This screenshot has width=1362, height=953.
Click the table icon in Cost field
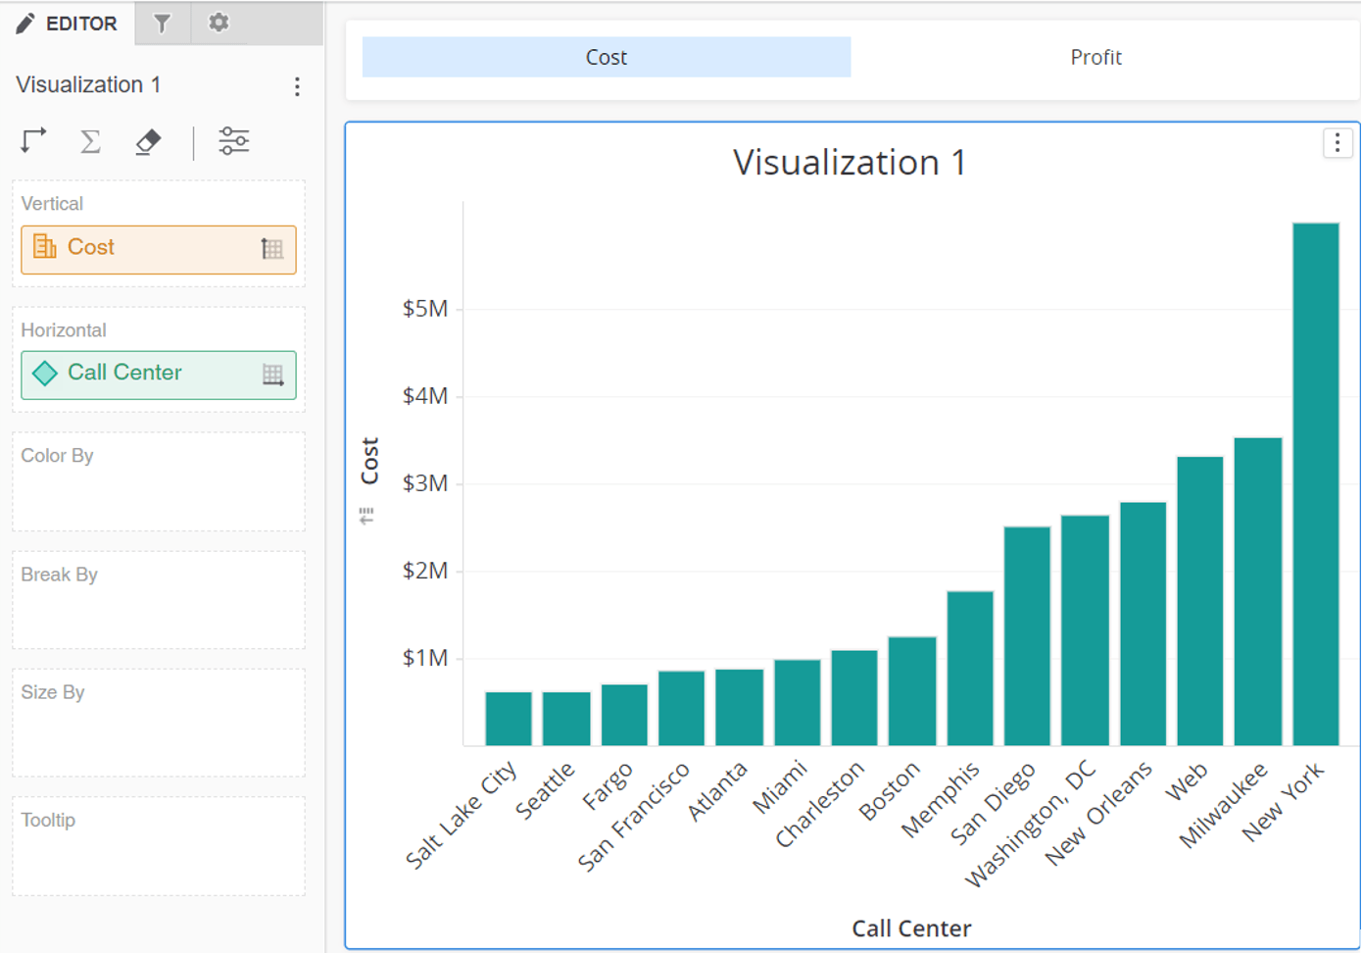(272, 249)
